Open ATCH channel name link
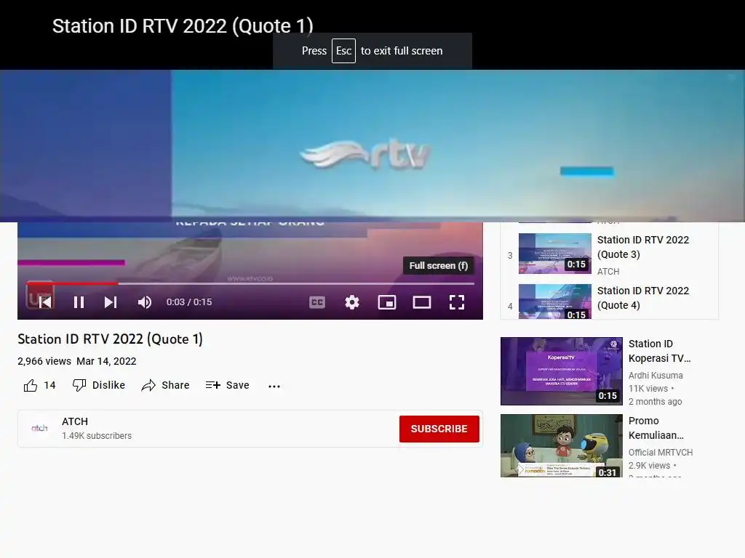Viewport: 745px width, 558px height. [x=75, y=421]
